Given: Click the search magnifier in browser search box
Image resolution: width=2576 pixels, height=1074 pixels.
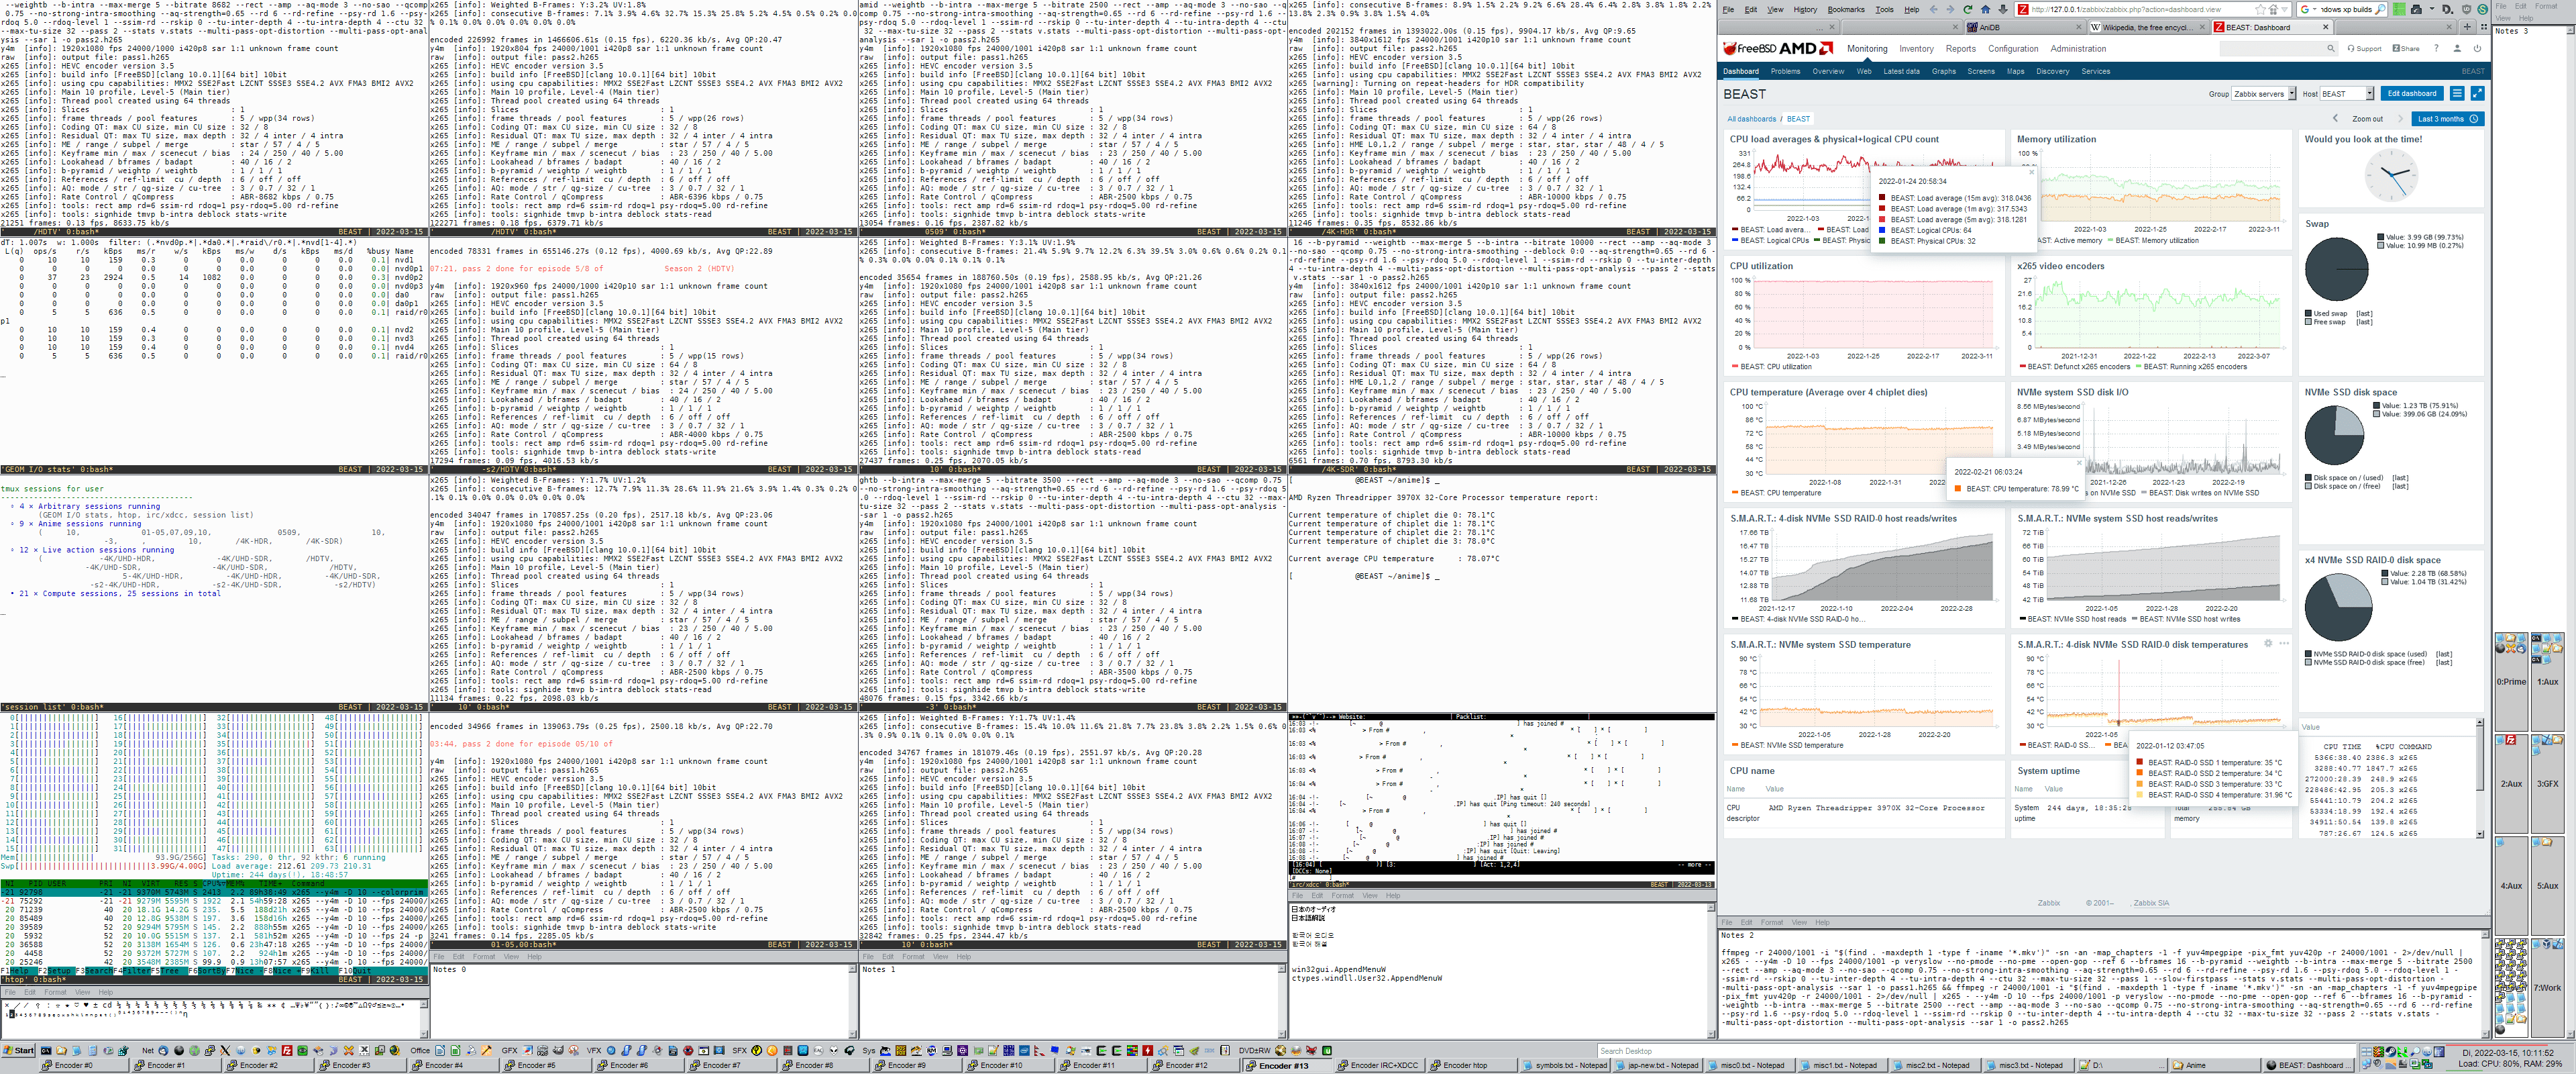Looking at the screenshot, I should click(2380, 9).
